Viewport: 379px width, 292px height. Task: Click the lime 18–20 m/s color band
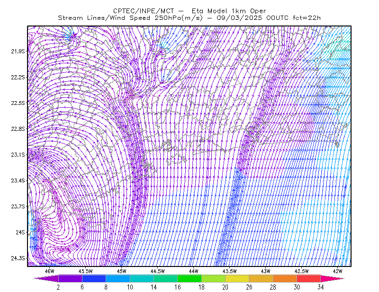[214, 278]
